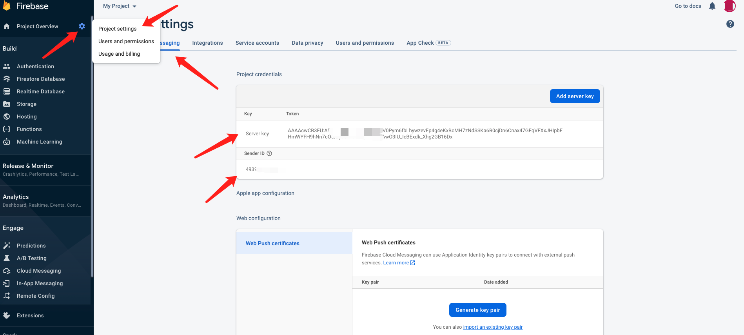Click the Predictions wand icon

(x=7, y=246)
